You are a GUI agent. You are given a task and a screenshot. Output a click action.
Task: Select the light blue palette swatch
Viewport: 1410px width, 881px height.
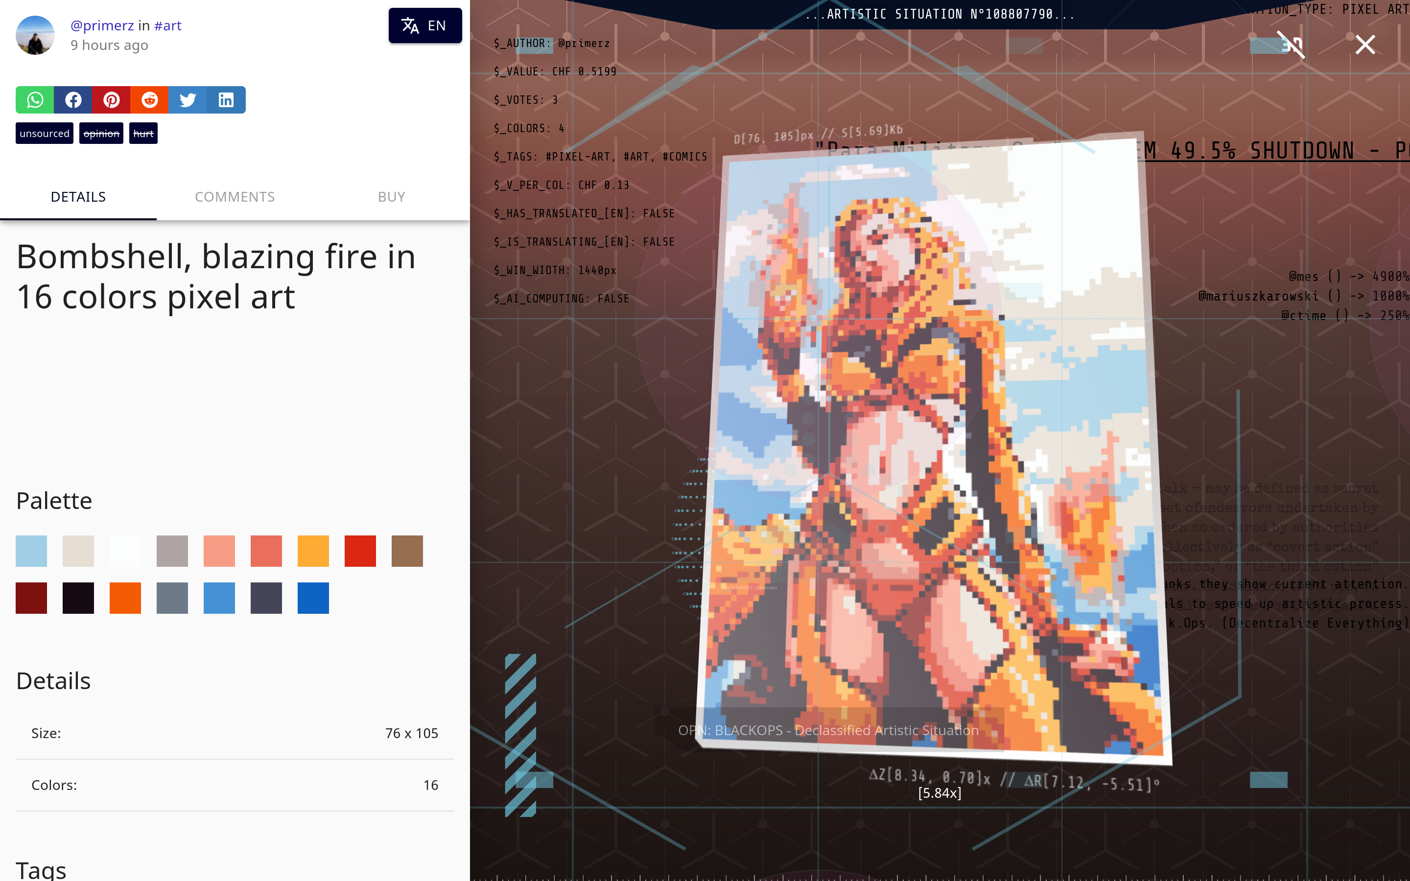pyautogui.click(x=31, y=551)
